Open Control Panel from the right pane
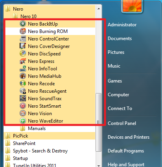Image resolution: width=162 pixels, height=167 pixels. (122, 123)
